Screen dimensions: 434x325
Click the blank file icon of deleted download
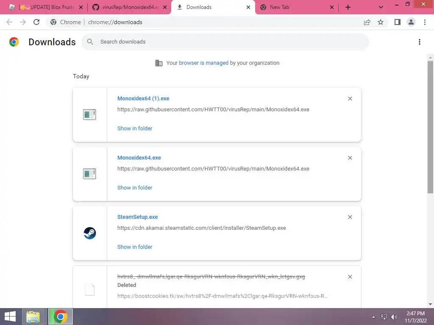(90, 289)
